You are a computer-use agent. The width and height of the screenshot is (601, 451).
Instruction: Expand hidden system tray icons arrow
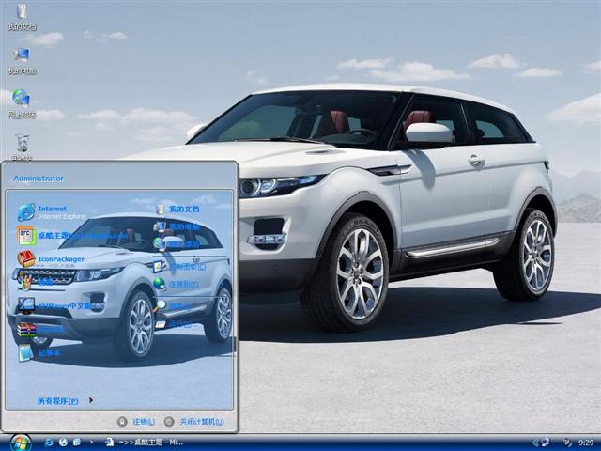(x=535, y=443)
